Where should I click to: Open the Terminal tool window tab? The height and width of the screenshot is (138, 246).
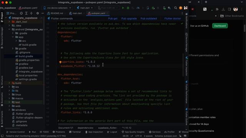[x=75, y=132]
